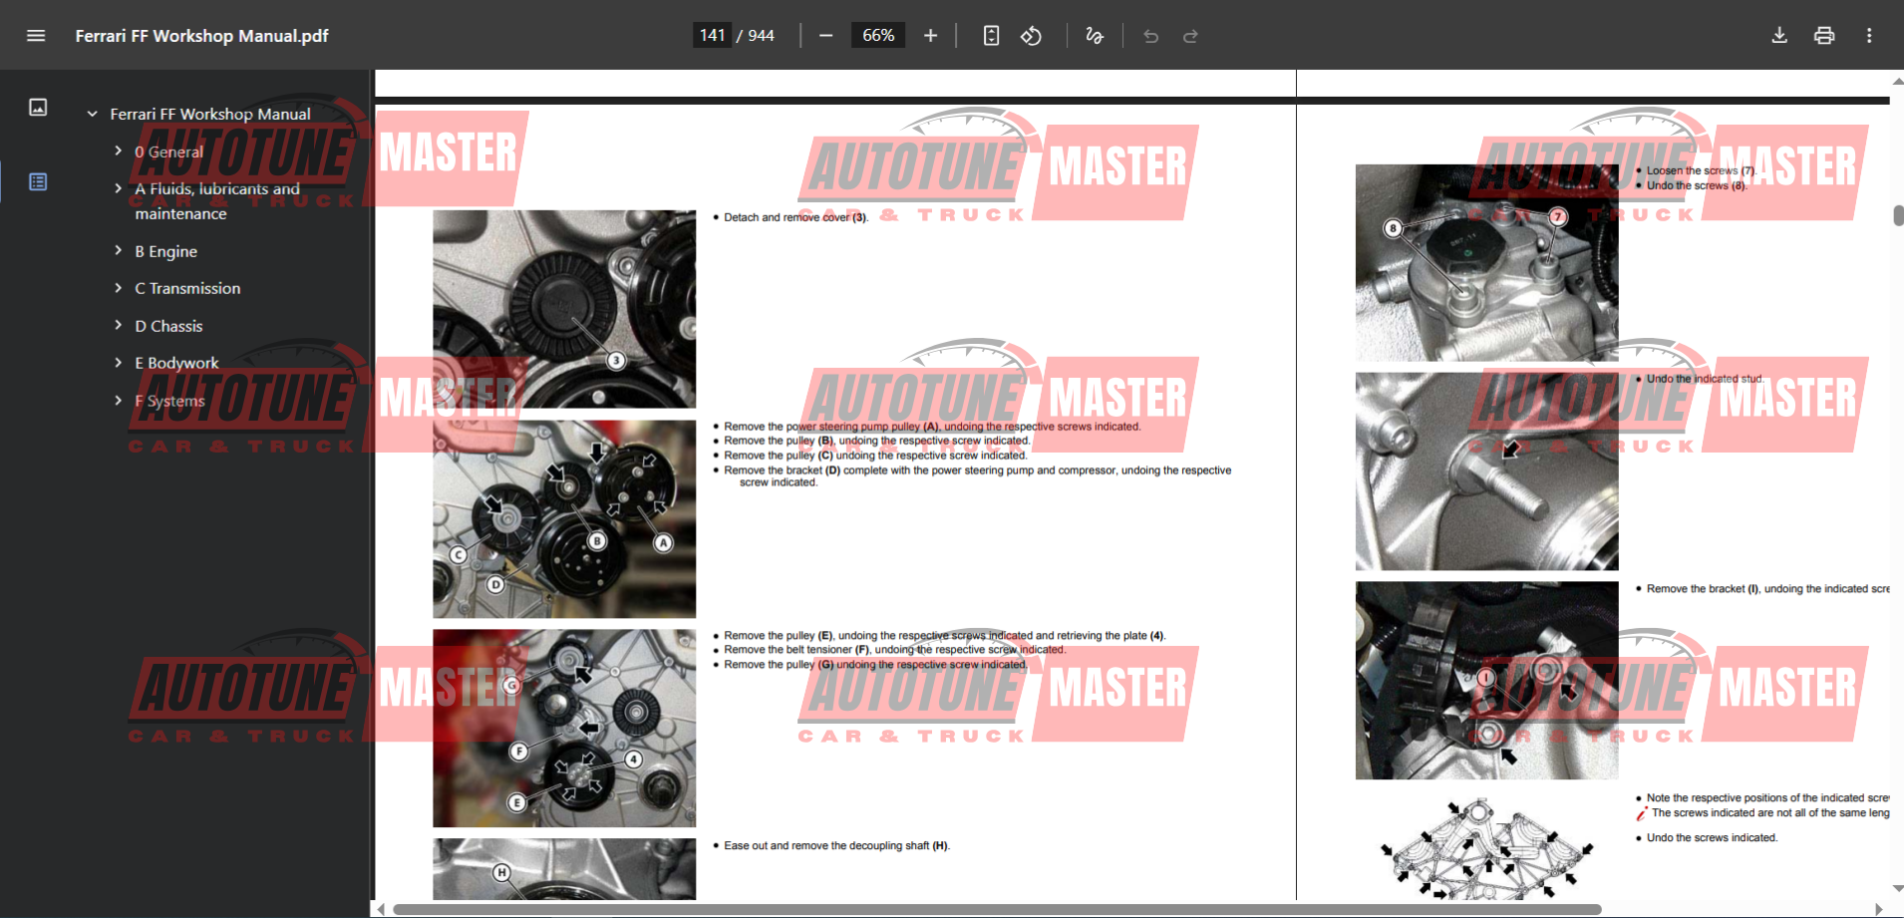
Task: Click the horizontal scrollbar at bottom
Action: [997, 909]
